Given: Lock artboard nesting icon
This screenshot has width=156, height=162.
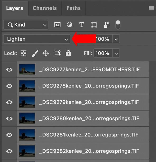Looking at the screenshot, I should click(x=57, y=53).
